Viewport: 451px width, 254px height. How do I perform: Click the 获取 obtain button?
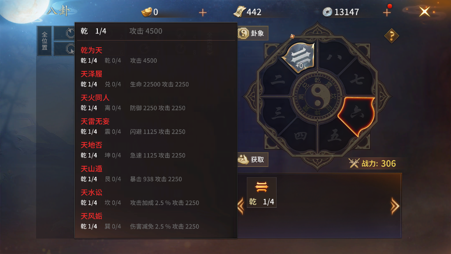[x=252, y=160]
